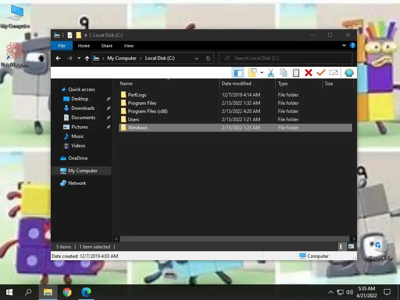
Task: Click the Cut scissors icon
Action: coord(271,73)
